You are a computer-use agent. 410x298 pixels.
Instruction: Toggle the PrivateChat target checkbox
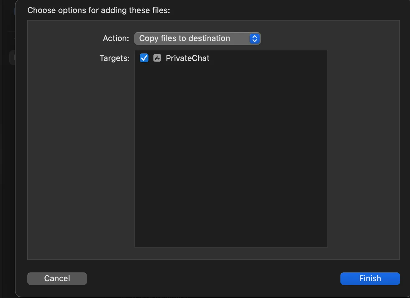coord(144,58)
